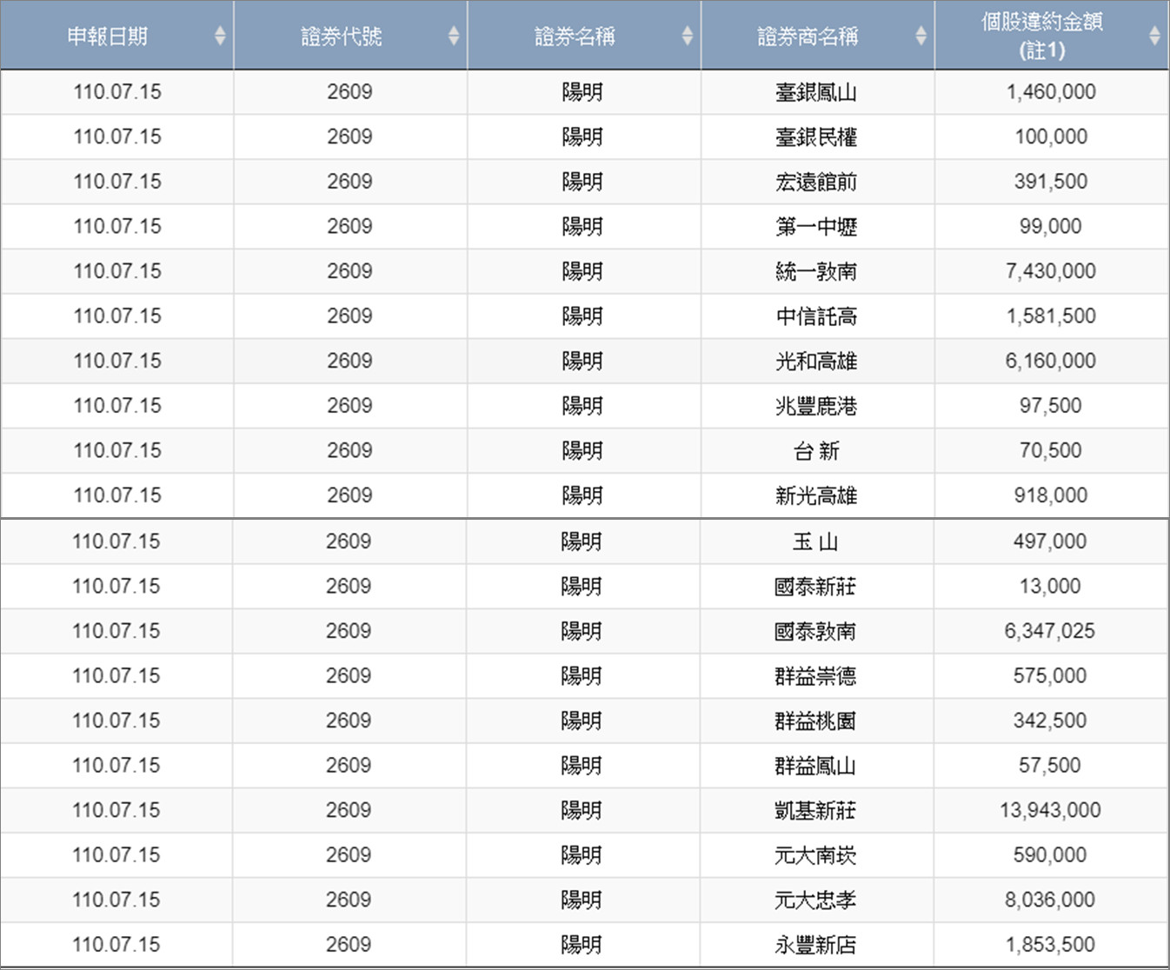Click amount 13,943,000
The image size is (1170, 970).
point(1050,809)
